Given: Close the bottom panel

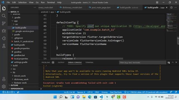Looking at the screenshot, I should coord(176,62).
